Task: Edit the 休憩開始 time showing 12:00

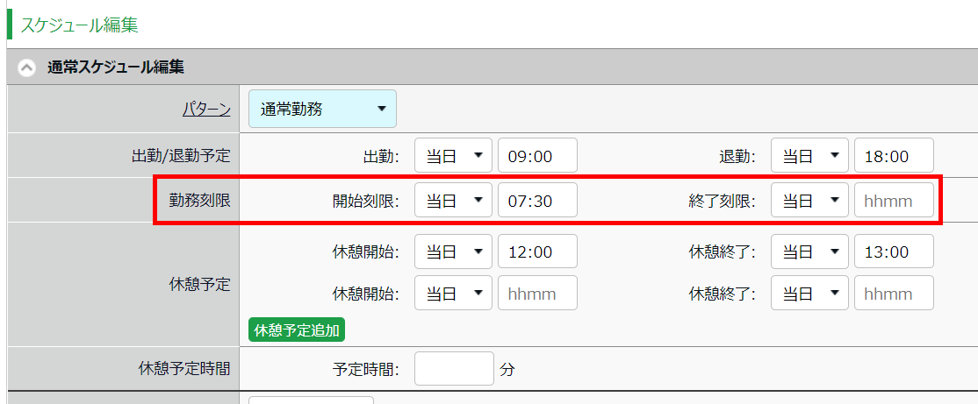Action: 537,252
